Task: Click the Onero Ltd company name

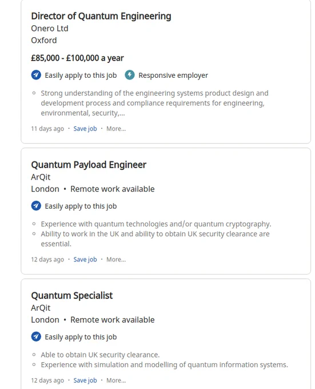Action: (50, 29)
